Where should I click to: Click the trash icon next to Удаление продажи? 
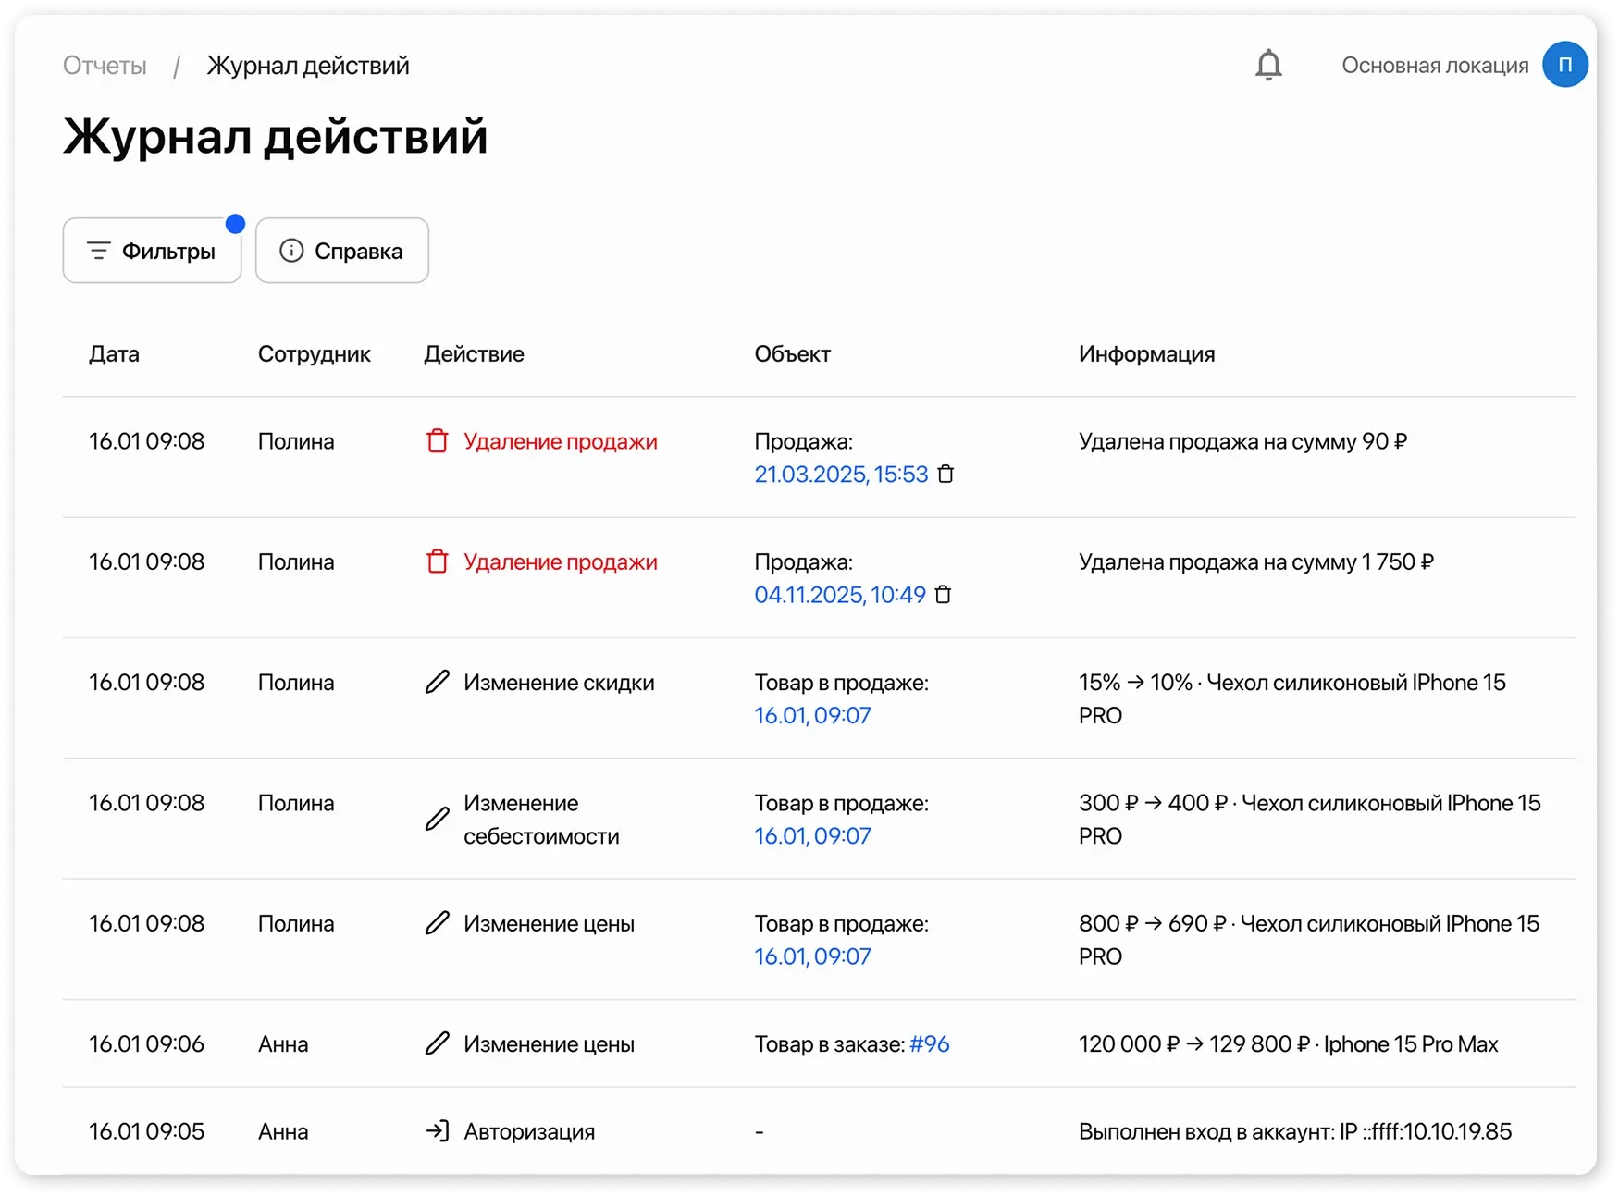[438, 441]
